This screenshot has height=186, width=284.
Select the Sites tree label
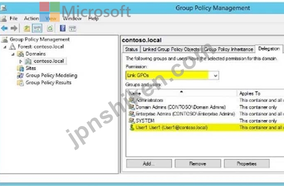click(30, 68)
